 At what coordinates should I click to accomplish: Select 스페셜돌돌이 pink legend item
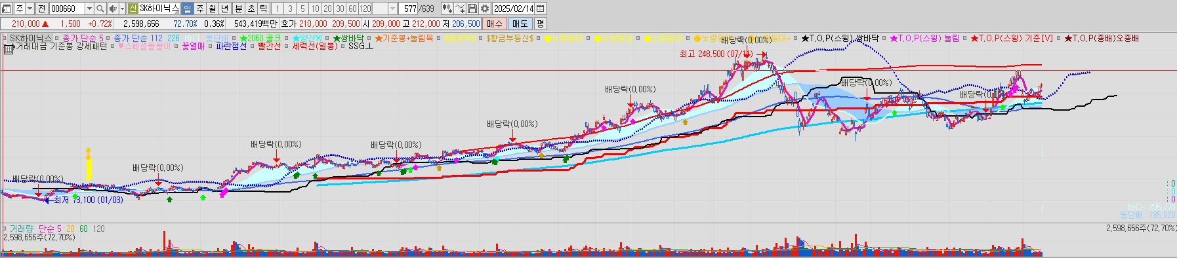pos(144,47)
